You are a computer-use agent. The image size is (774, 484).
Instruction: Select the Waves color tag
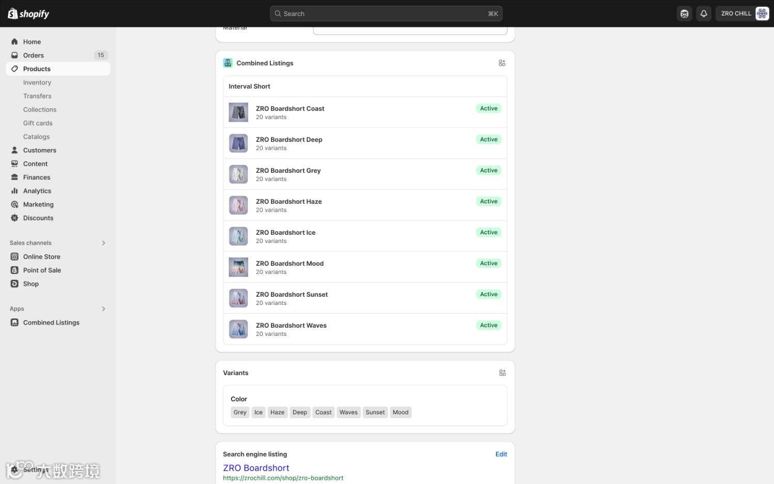(348, 412)
